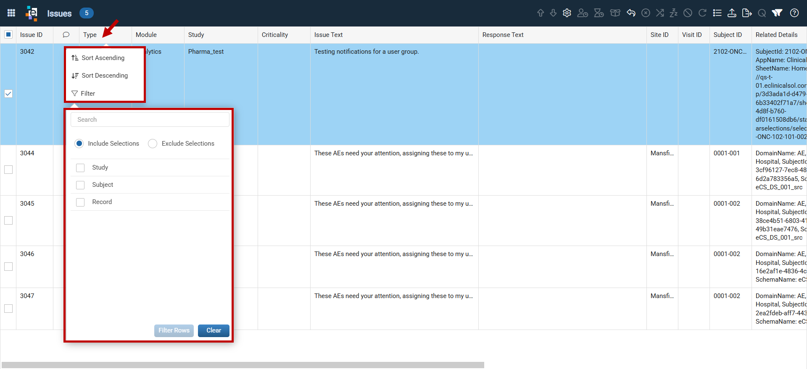Click the export file icon
807x369 pixels.
(x=747, y=13)
